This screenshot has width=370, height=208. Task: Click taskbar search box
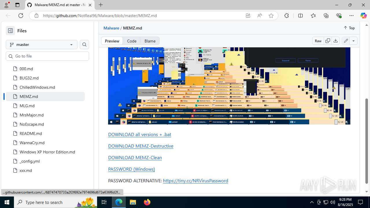point(56,202)
